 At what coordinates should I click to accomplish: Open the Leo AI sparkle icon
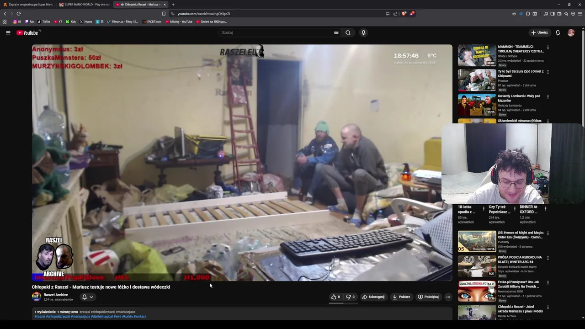pyautogui.click(x=566, y=14)
